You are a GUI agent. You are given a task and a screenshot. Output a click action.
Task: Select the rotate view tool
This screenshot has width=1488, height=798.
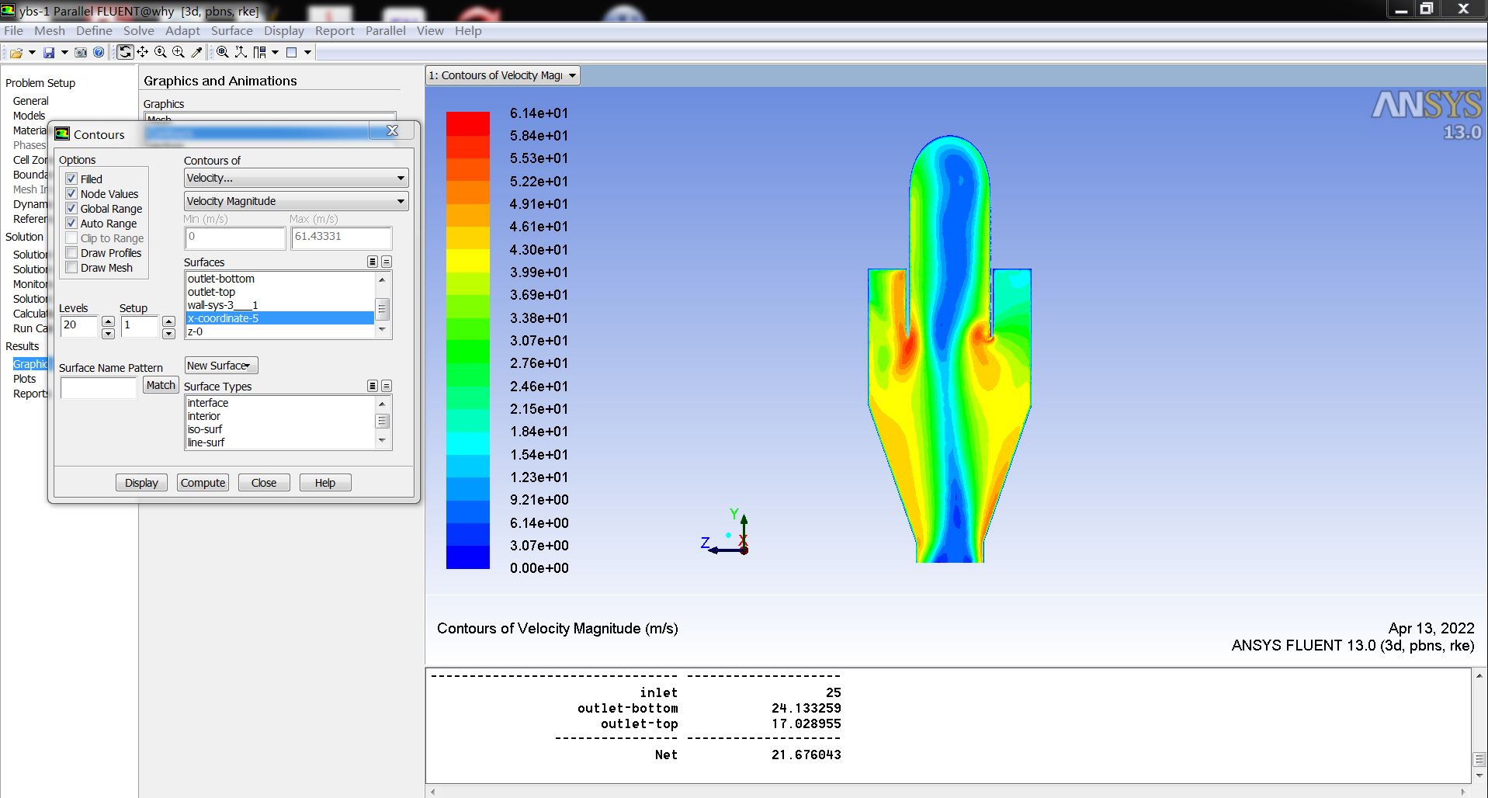(125, 52)
